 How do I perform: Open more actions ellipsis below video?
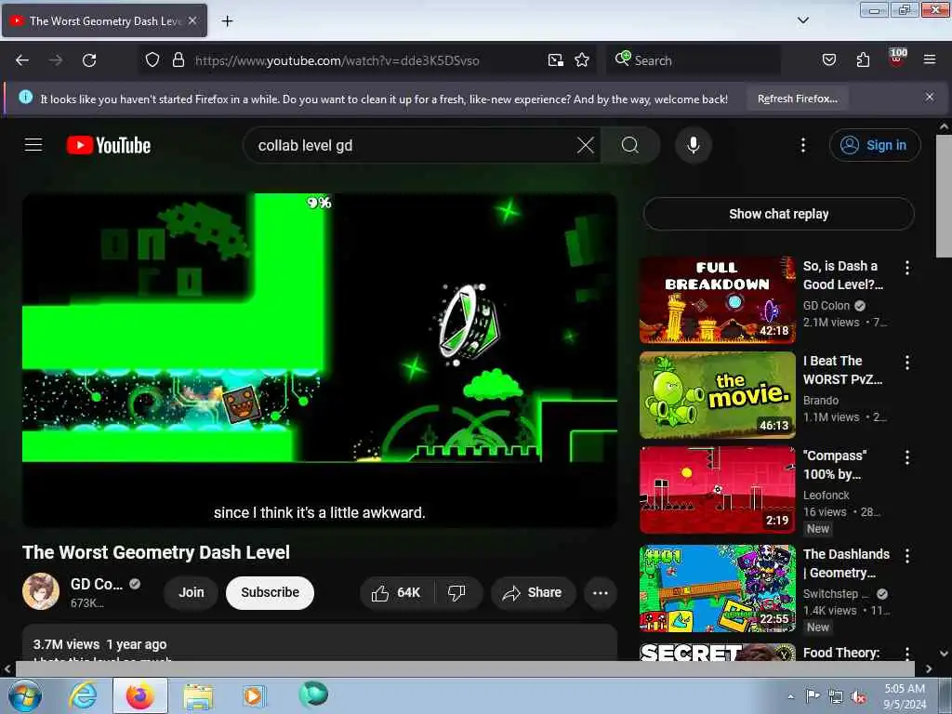point(600,592)
